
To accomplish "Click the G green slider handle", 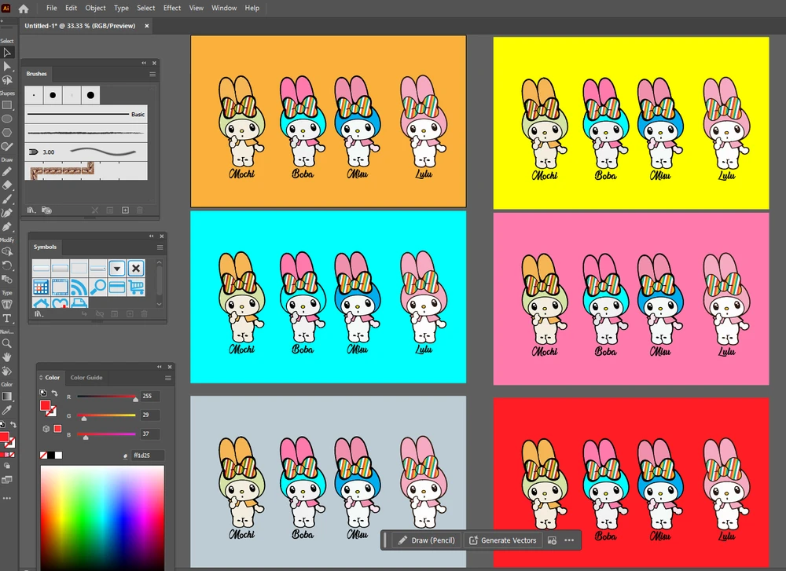I will pos(84,418).
